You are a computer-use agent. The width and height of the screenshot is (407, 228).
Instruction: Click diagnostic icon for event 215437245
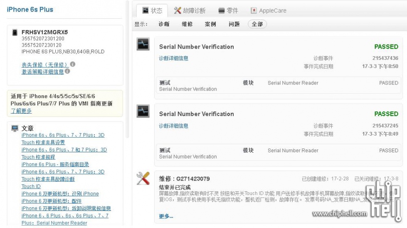(143, 111)
